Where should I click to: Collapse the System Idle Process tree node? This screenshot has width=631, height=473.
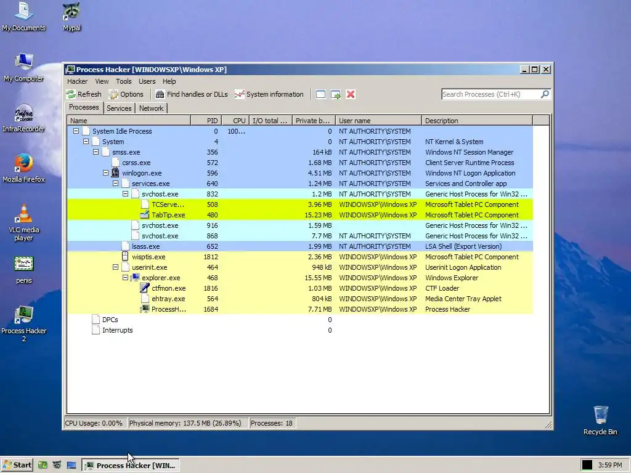[76, 131]
